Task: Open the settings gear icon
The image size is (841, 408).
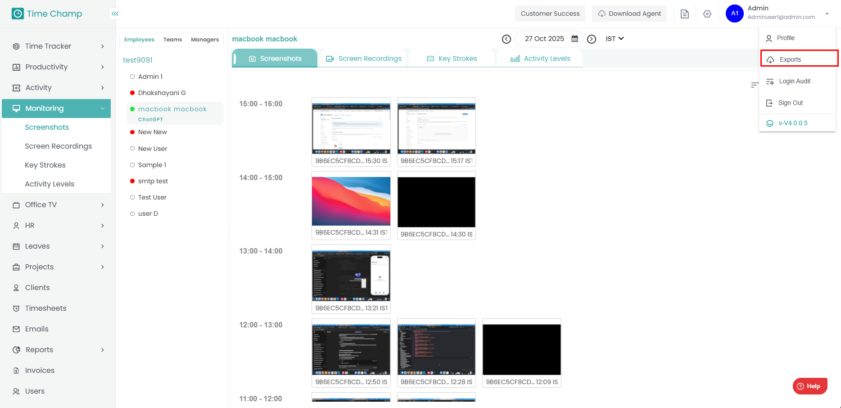Action: (x=707, y=14)
